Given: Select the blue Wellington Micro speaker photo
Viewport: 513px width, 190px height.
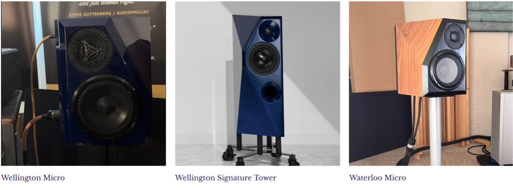Looking at the screenshot, I should [x=83, y=83].
